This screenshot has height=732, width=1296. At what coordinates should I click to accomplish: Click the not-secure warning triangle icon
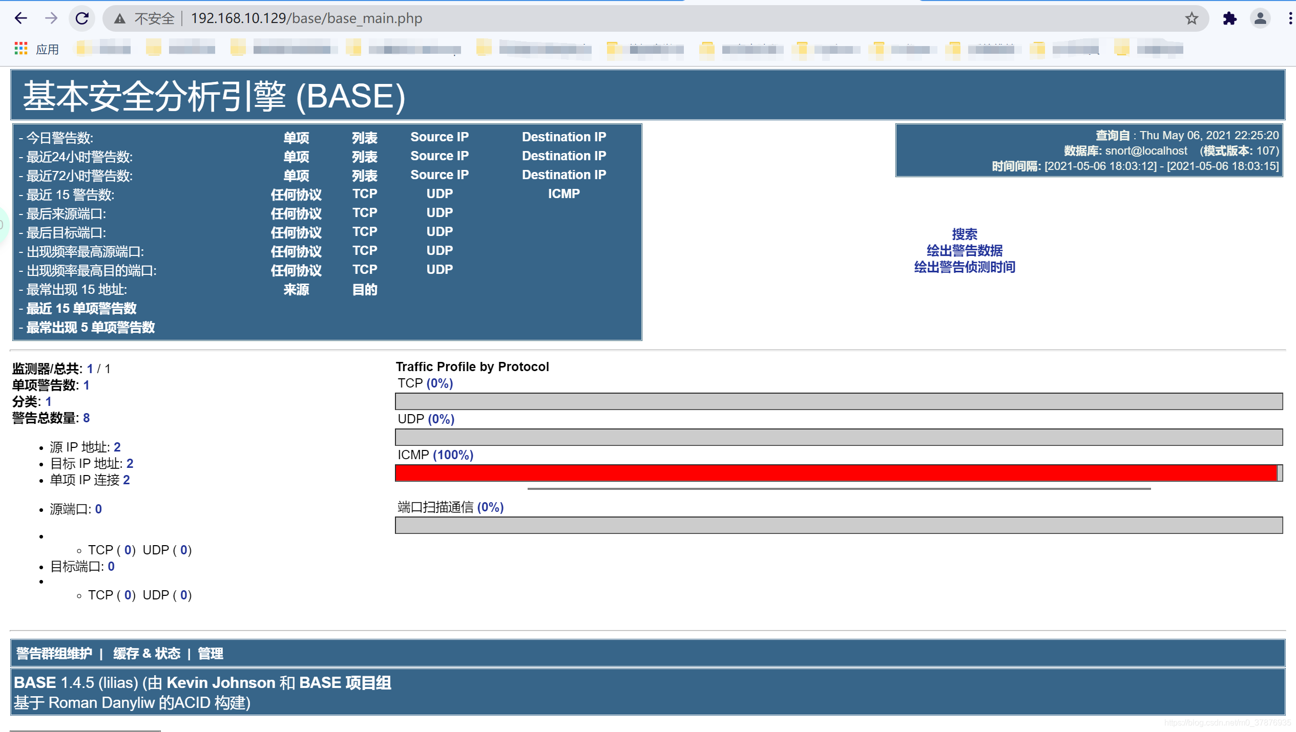(x=119, y=19)
